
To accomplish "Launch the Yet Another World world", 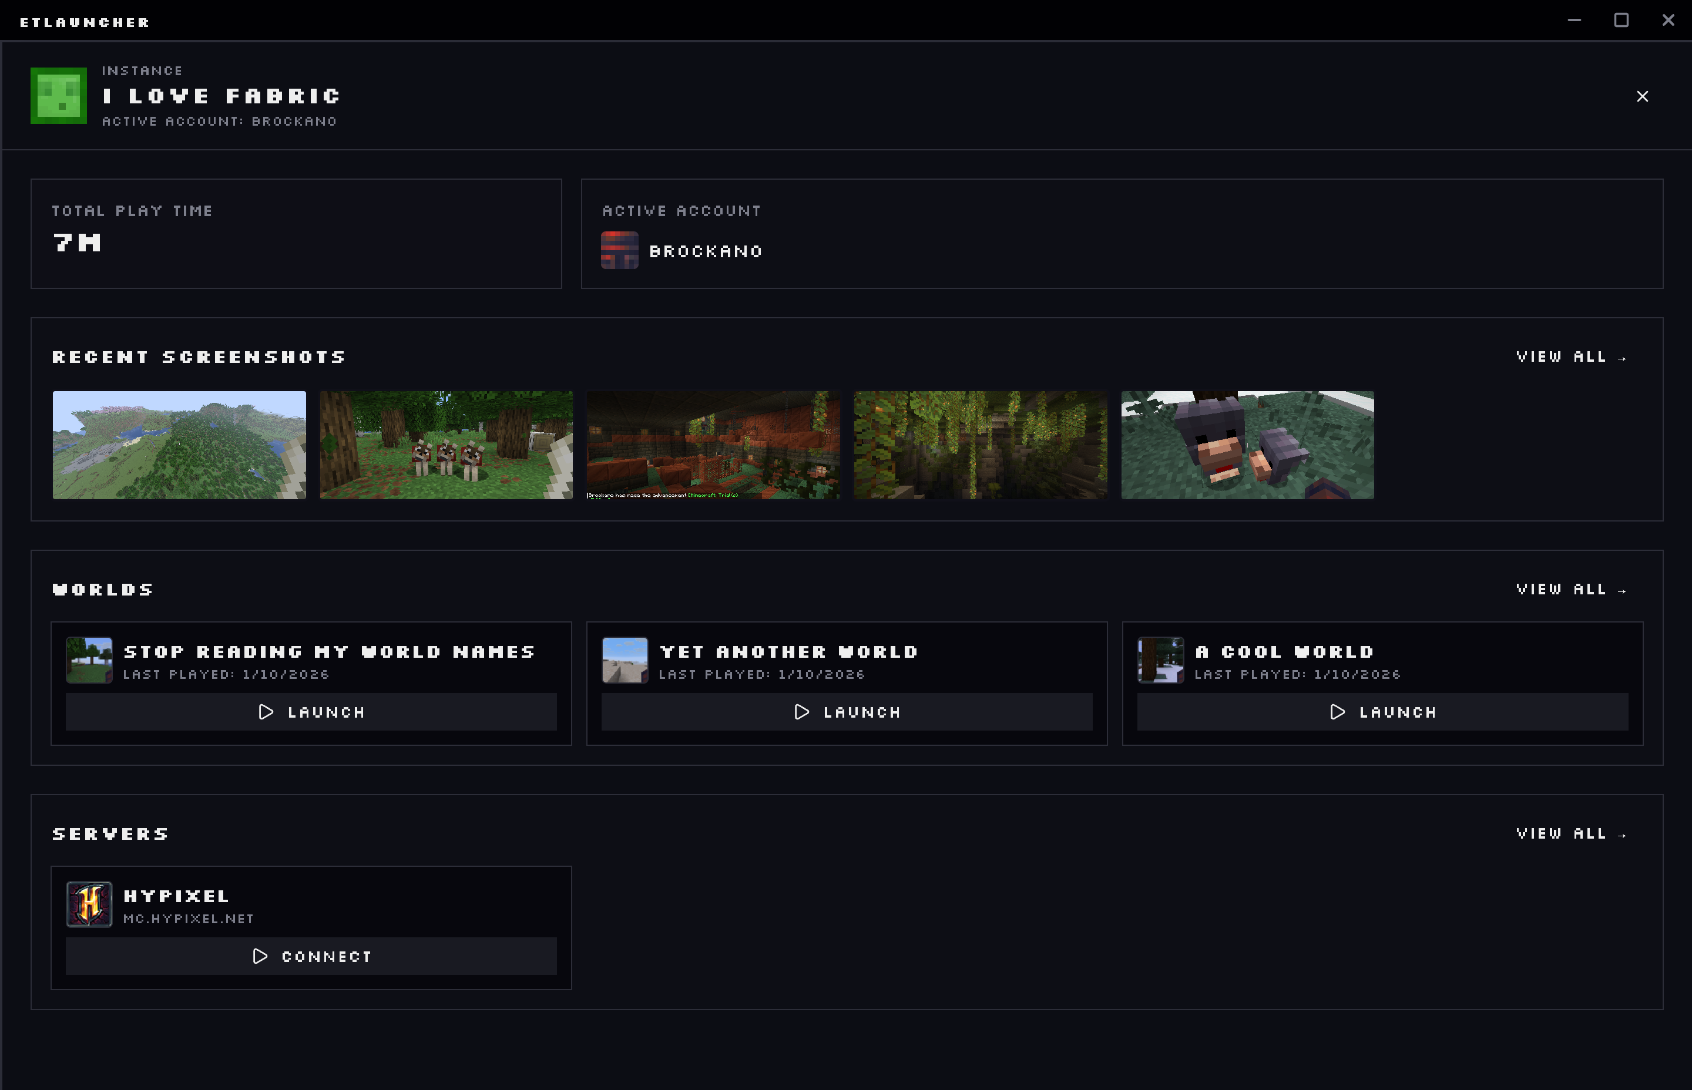I will pos(847,712).
